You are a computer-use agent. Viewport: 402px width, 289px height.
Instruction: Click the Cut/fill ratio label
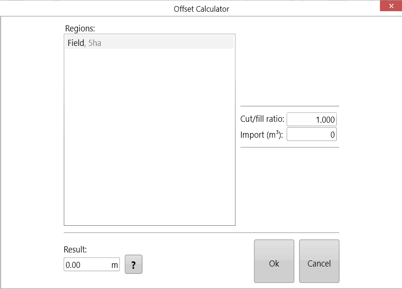point(261,119)
